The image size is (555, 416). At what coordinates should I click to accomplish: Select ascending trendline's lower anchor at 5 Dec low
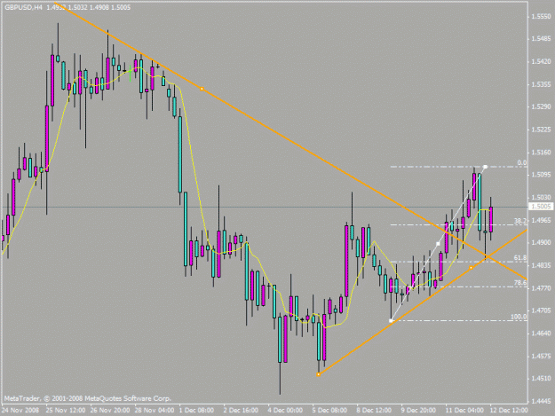click(x=318, y=374)
